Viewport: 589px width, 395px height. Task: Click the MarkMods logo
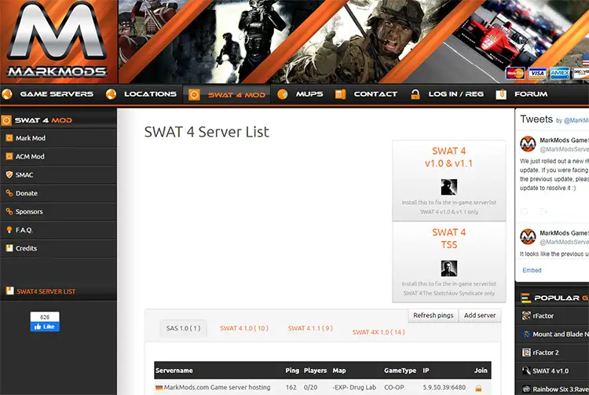tap(57, 39)
